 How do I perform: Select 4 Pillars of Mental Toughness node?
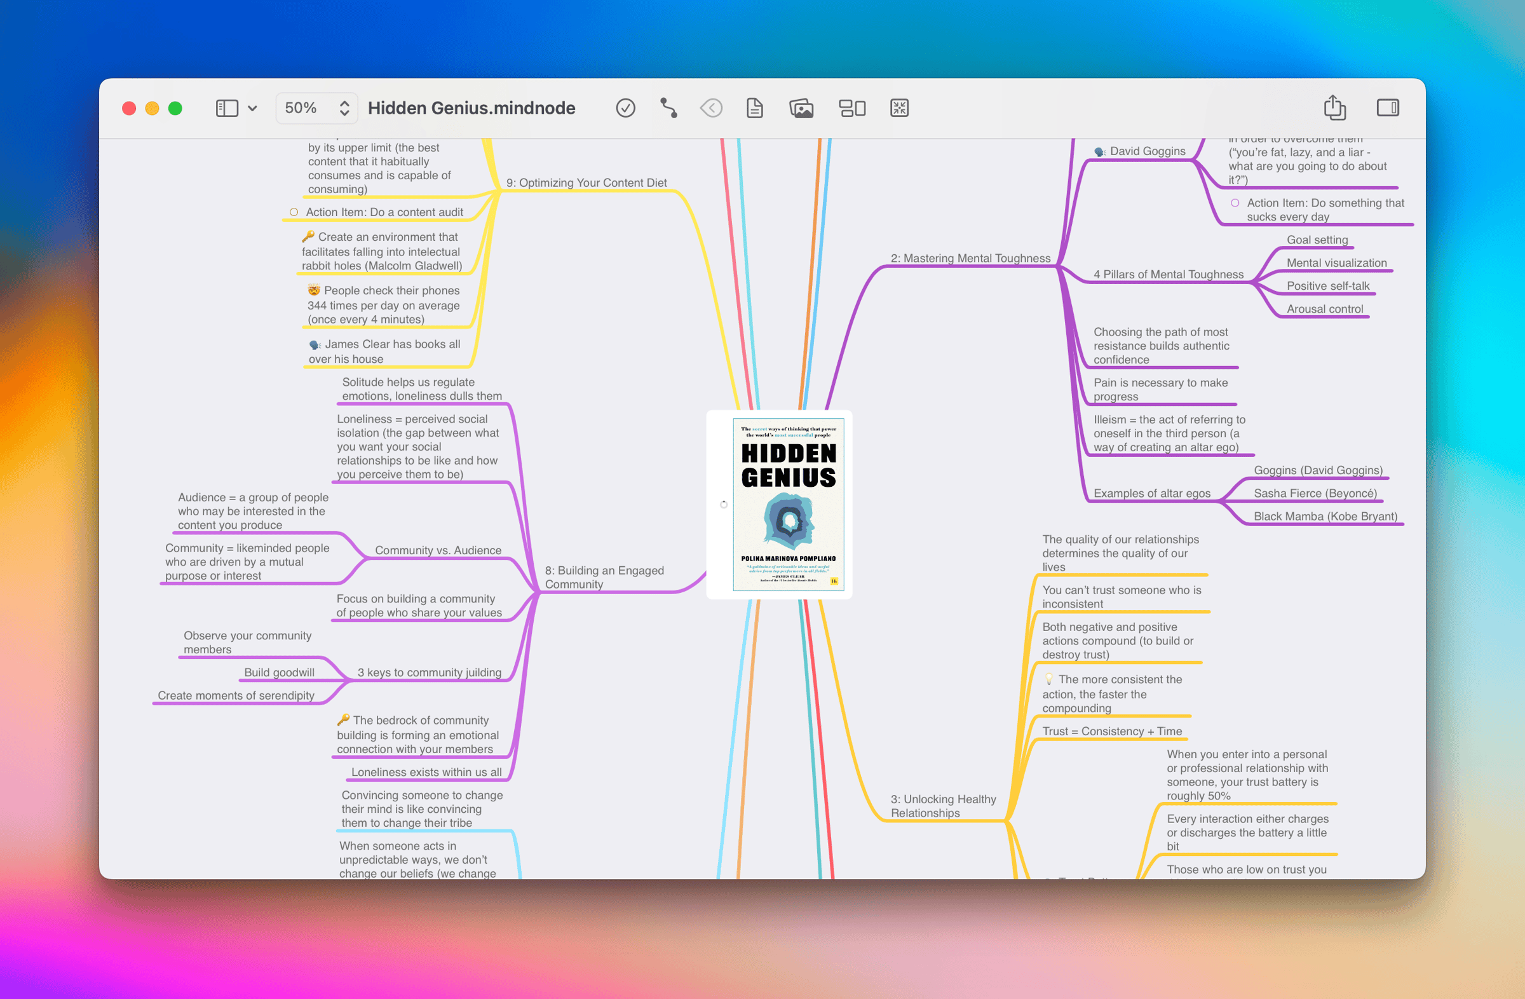coord(1168,275)
